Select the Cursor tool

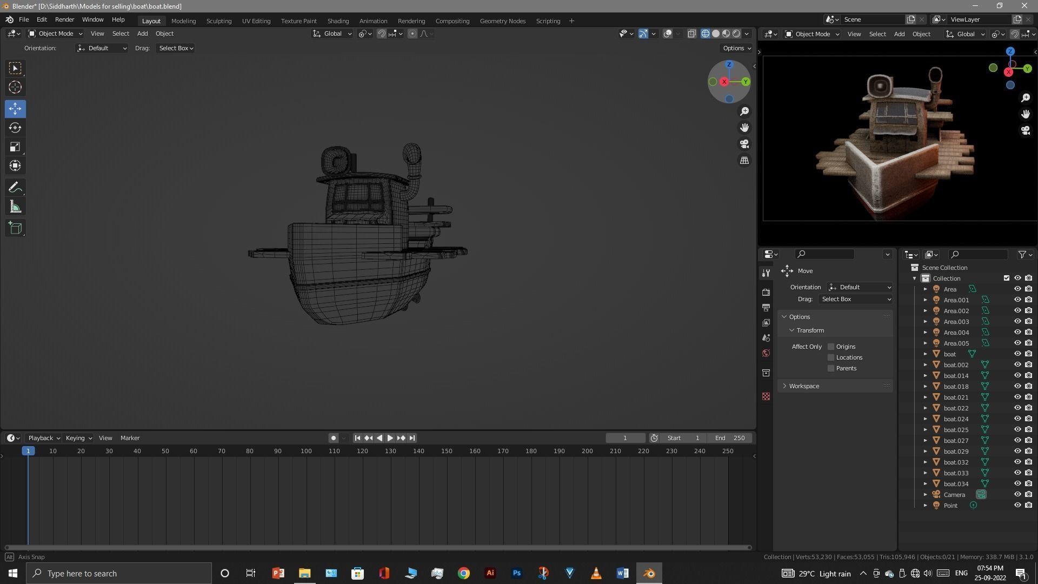(x=15, y=87)
